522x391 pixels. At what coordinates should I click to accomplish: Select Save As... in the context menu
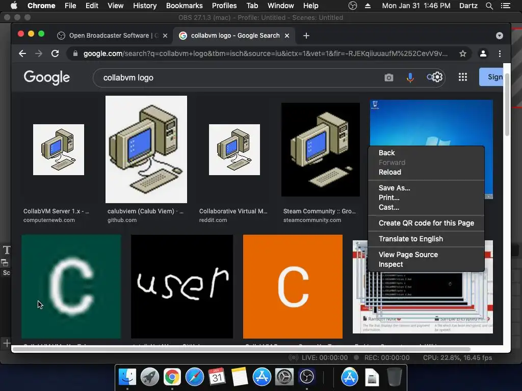(426, 188)
